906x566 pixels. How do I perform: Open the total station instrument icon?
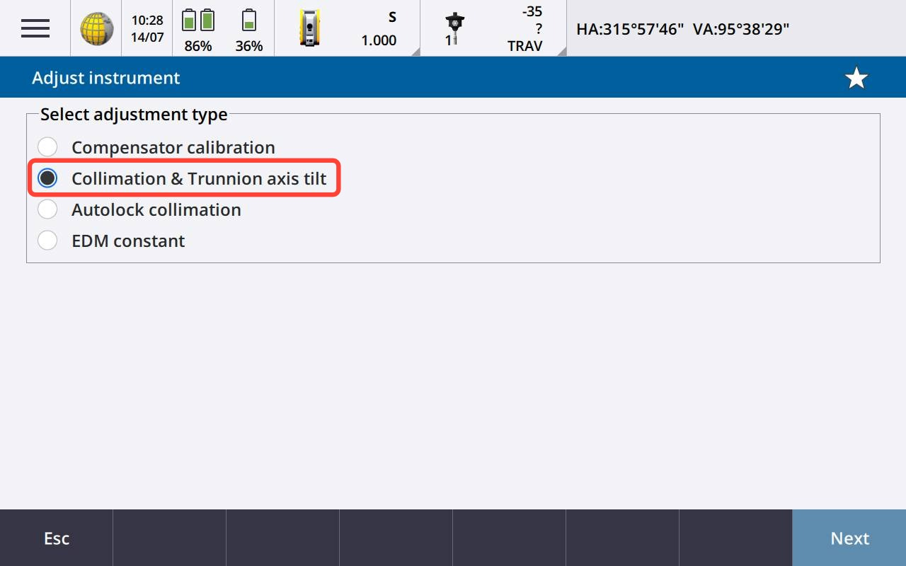point(310,29)
